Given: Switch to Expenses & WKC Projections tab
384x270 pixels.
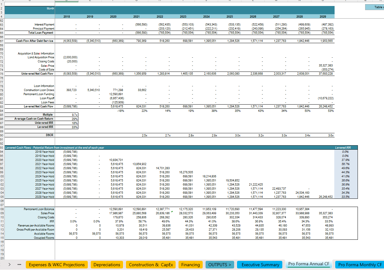Looking at the screenshot, I should click(x=57, y=265).
